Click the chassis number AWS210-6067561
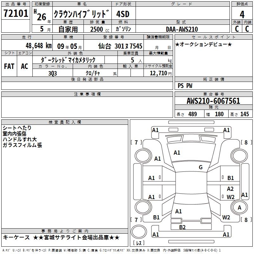Image resolution: width=254 pixels, height=254 pixels. pos(213,101)
